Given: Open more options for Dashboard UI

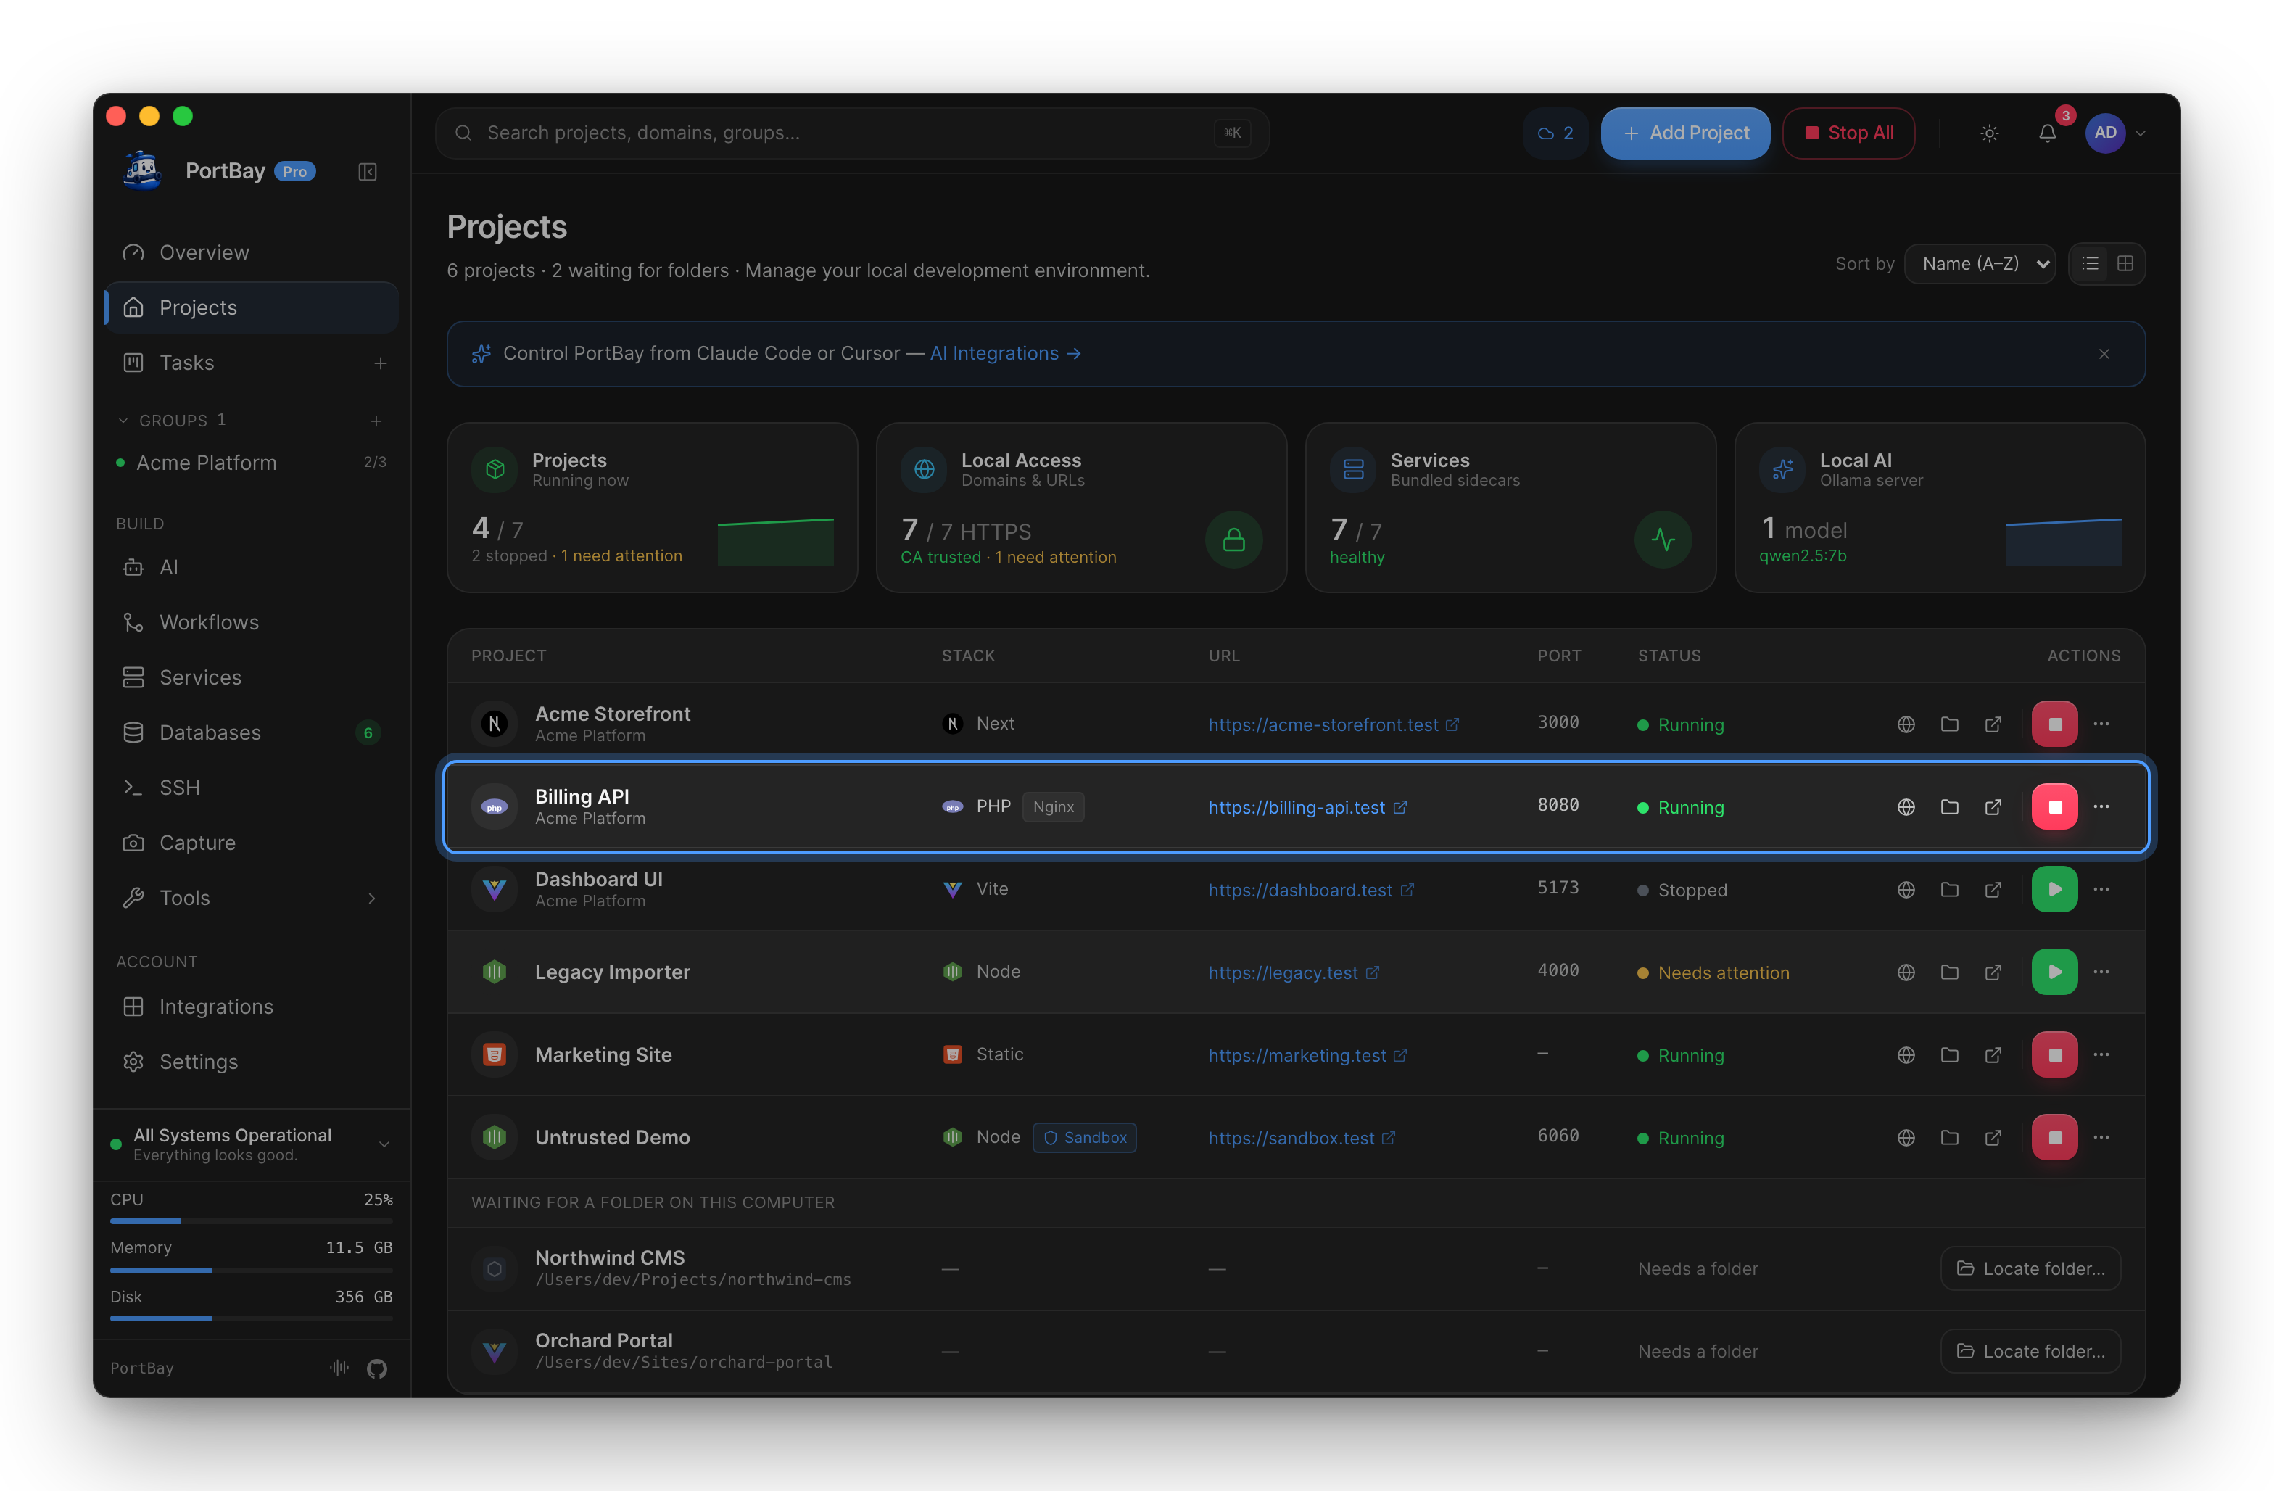Looking at the screenshot, I should [2101, 890].
